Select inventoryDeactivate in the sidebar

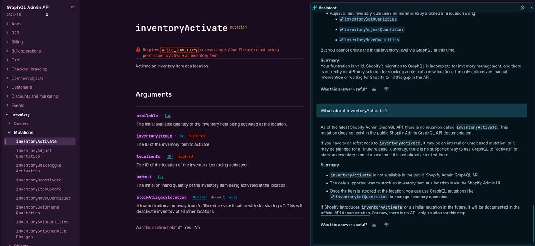point(38,180)
